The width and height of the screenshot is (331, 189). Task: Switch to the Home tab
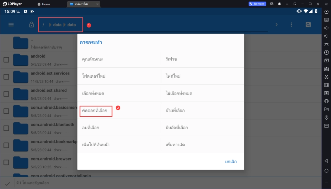(44, 4)
